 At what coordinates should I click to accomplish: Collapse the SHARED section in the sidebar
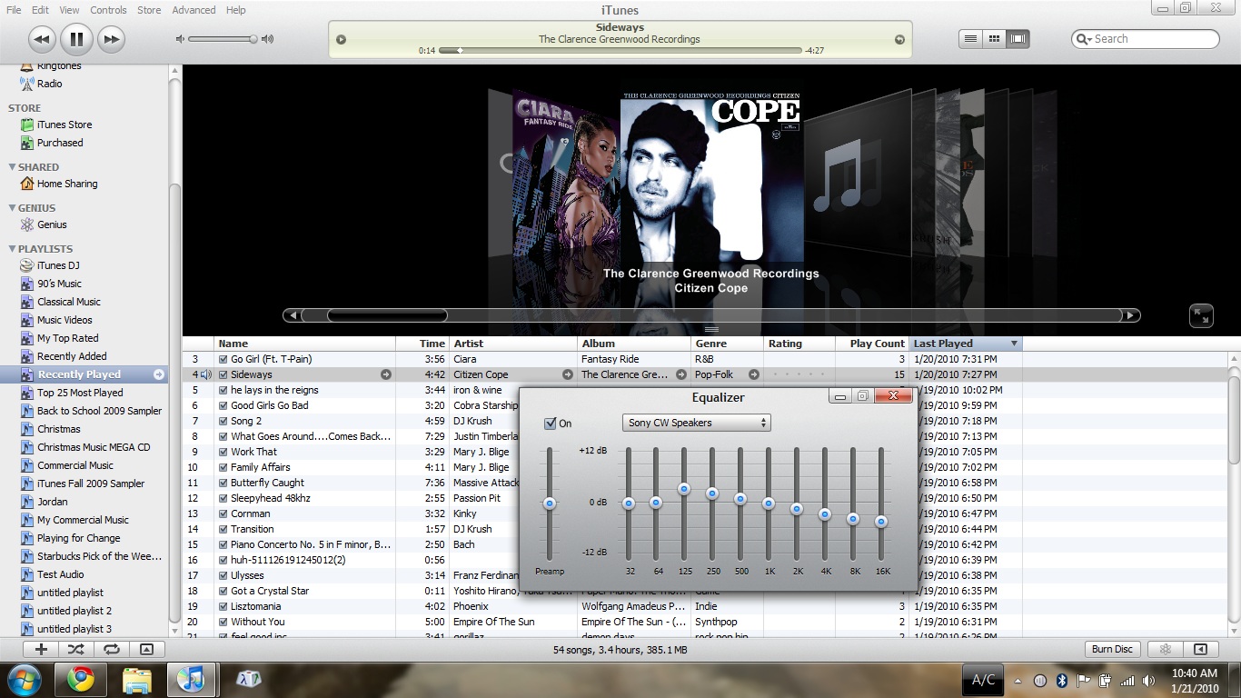point(11,167)
